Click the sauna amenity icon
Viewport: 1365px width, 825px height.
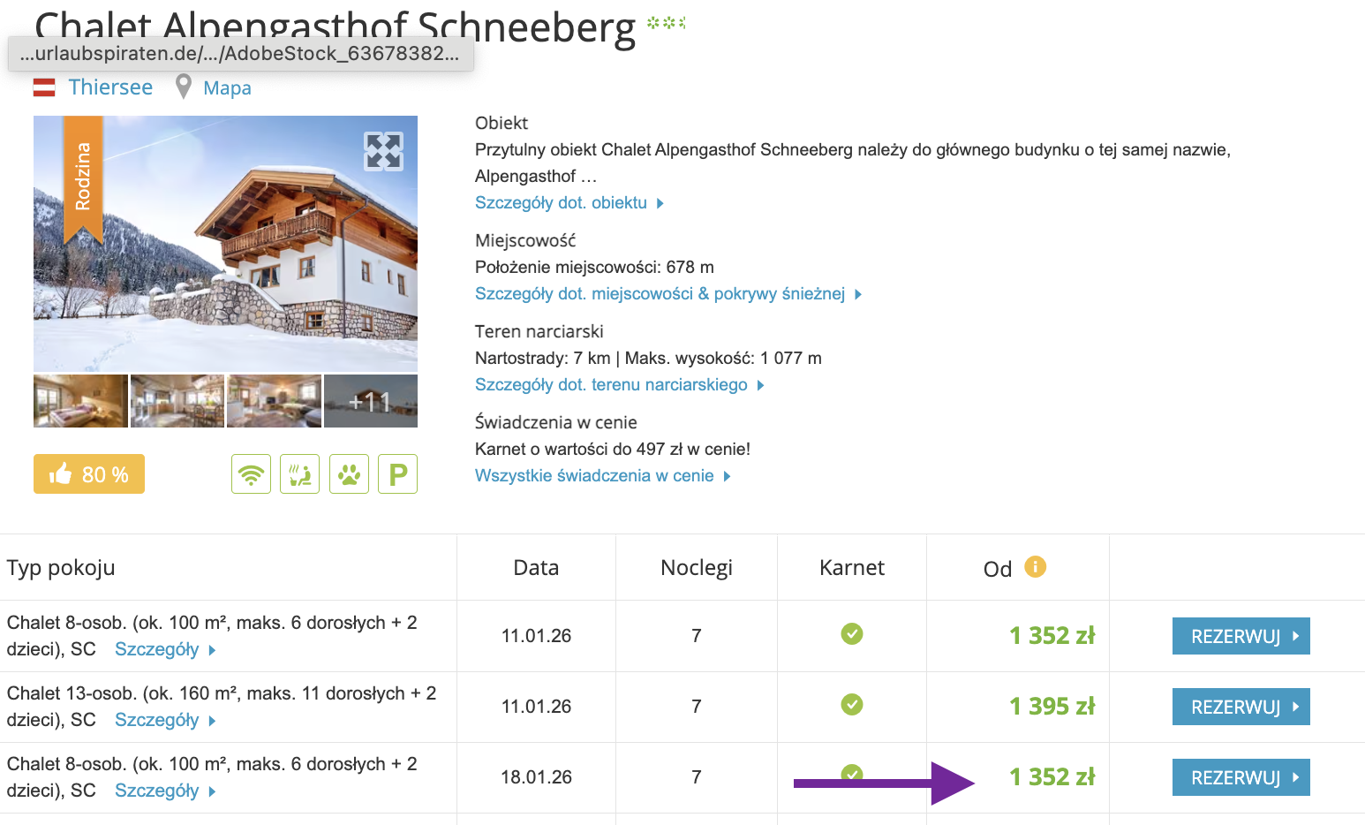(x=299, y=473)
